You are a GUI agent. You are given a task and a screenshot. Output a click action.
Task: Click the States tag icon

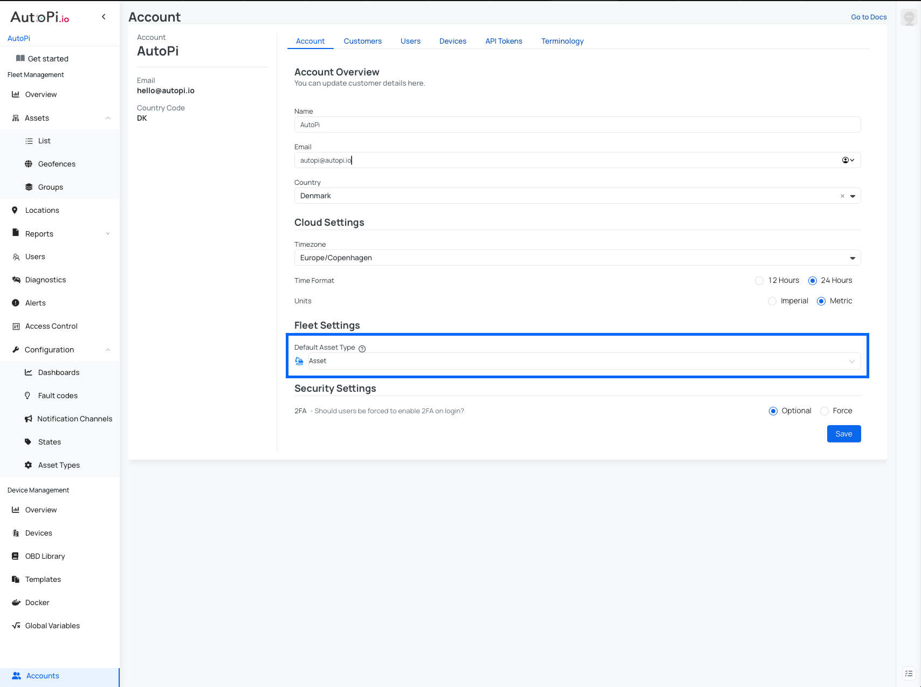point(28,442)
